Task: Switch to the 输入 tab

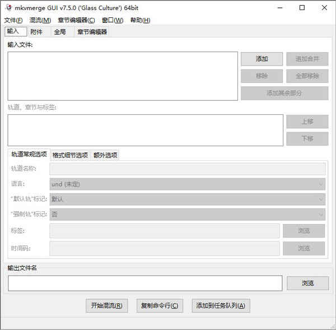Action: (16, 31)
